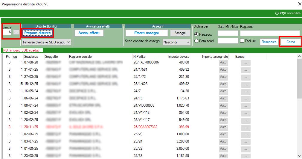Select Rag.soc. sort radio button
Image resolution: width=302 pixels, height=159 pixels.
click(196, 34)
